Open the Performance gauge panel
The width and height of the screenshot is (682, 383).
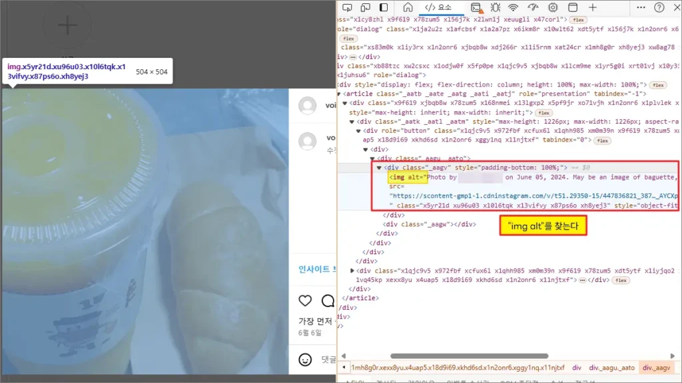click(x=533, y=7)
